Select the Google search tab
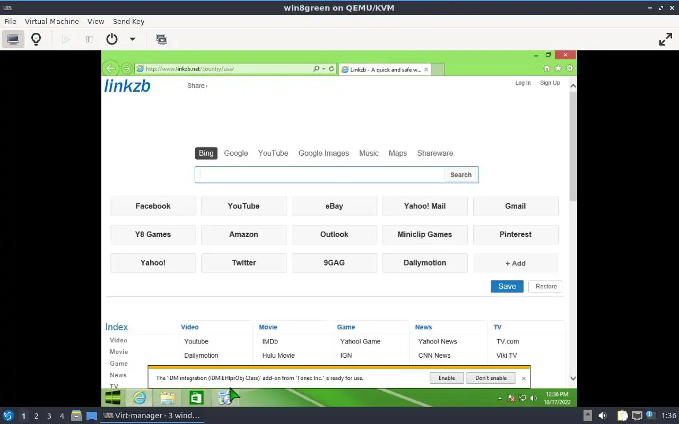 click(236, 153)
